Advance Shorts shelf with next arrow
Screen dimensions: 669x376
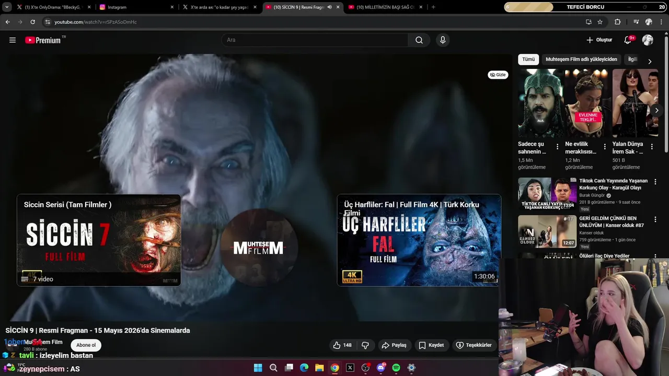click(x=657, y=110)
